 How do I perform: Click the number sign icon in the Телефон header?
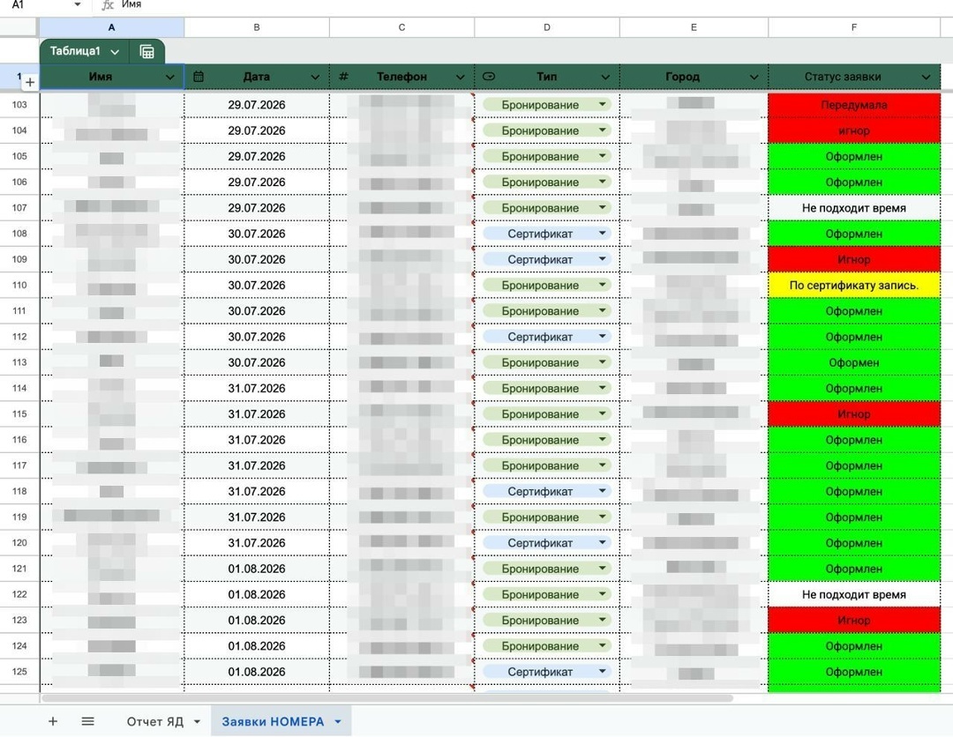(343, 77)
